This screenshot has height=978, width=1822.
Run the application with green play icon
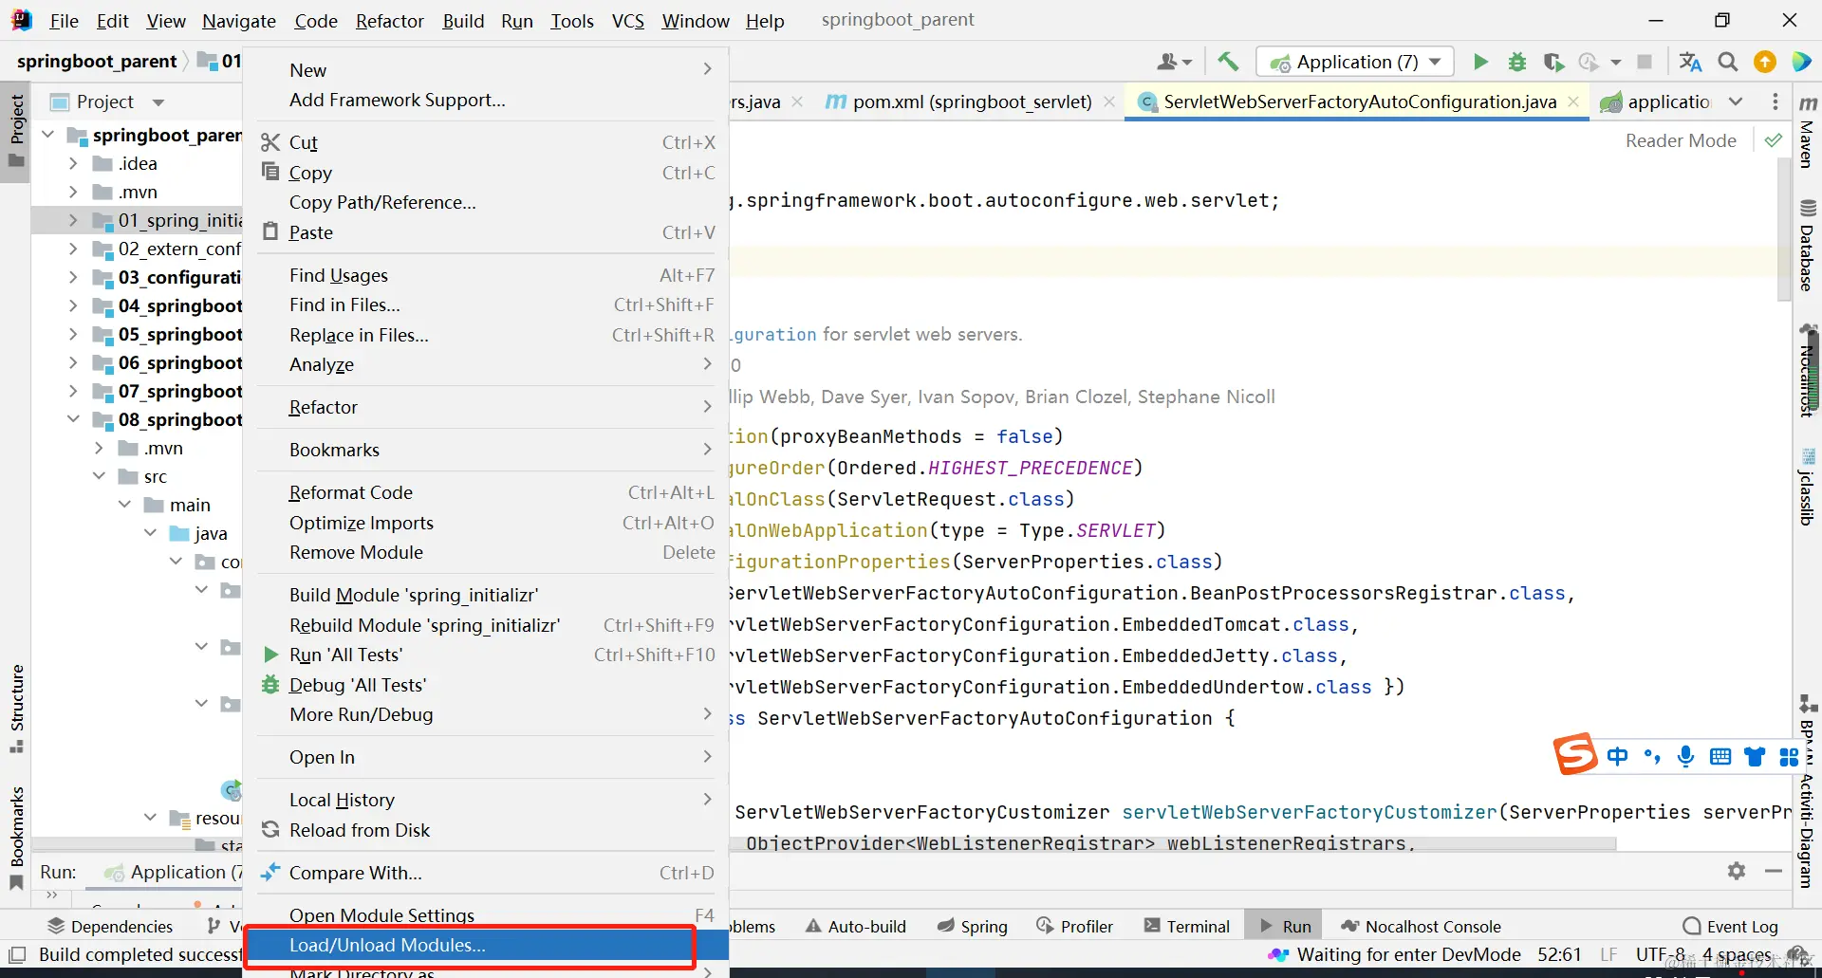[x=1480, y=62]
